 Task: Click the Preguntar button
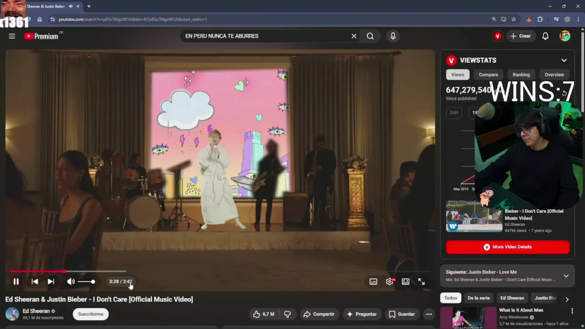pos(362,314)
